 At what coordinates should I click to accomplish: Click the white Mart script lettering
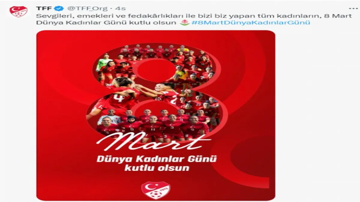[154, 141]
